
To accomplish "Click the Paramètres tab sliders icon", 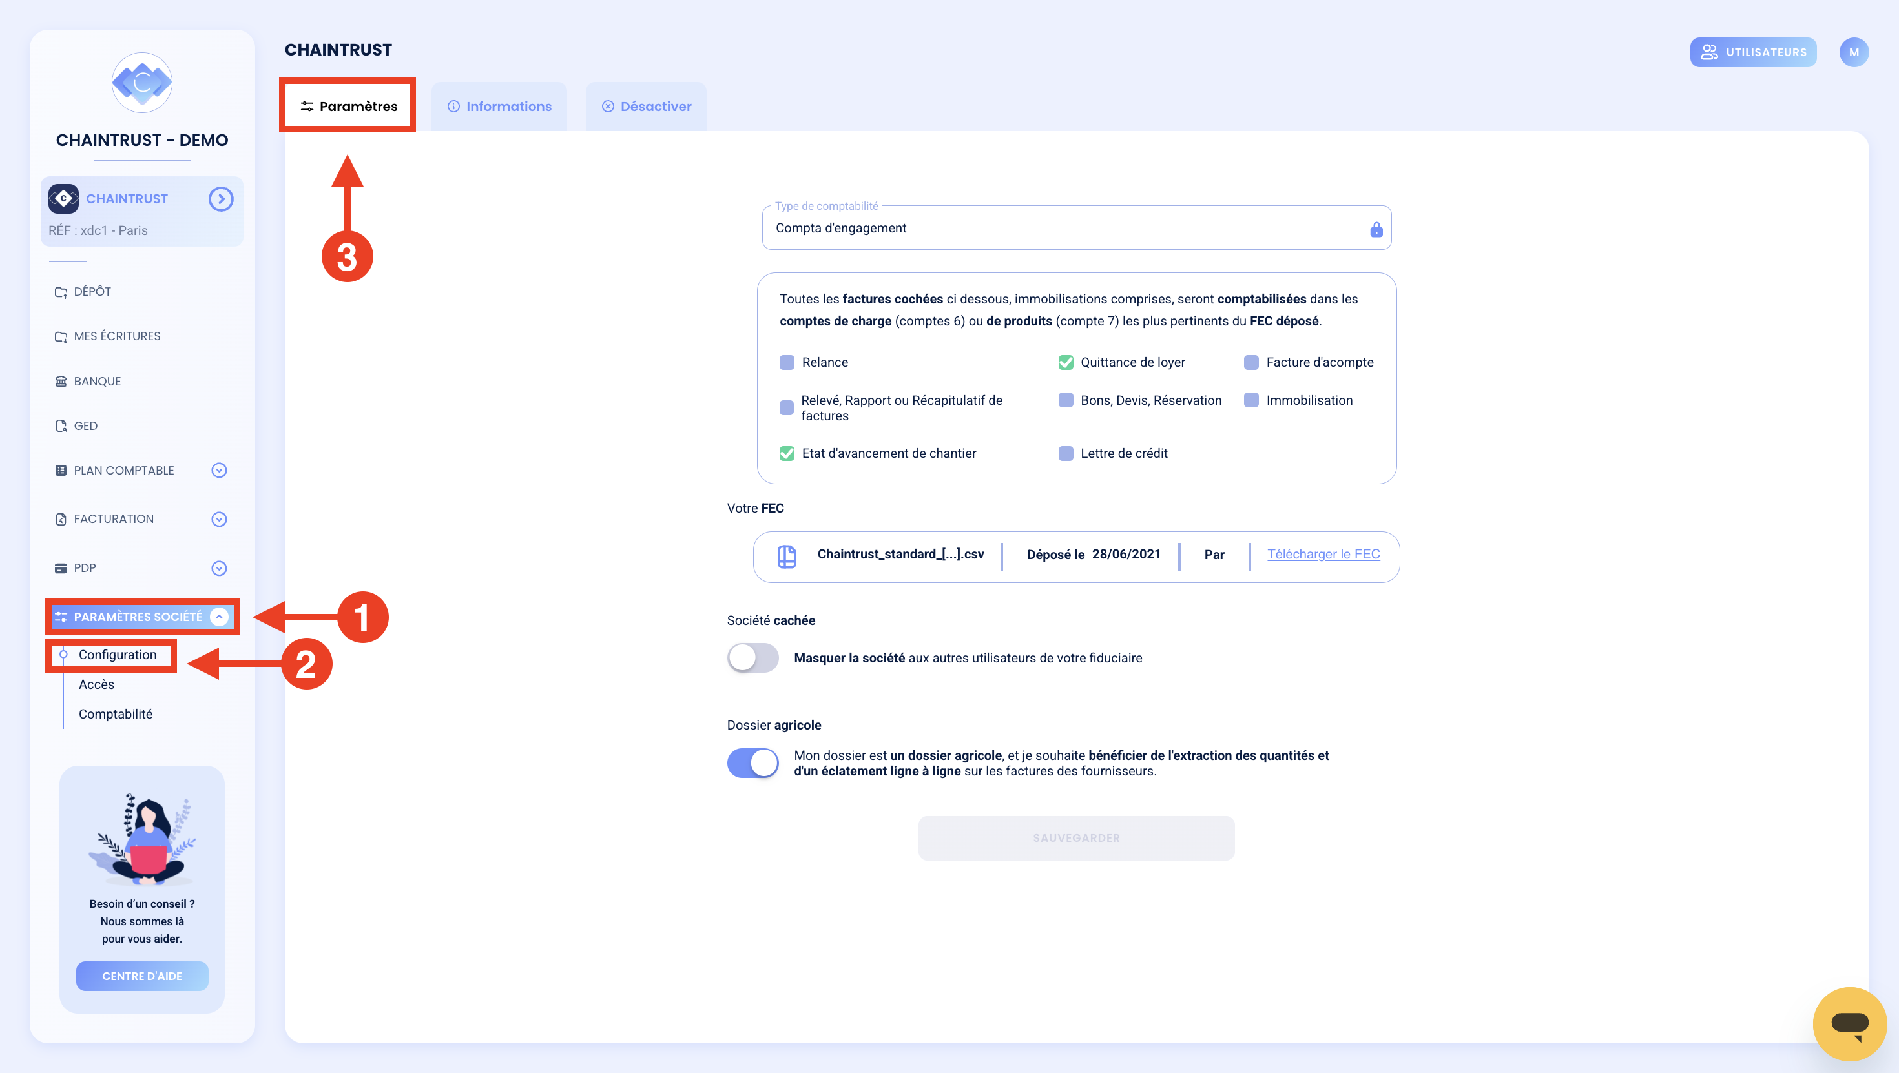I will click(x=307, y=106).
